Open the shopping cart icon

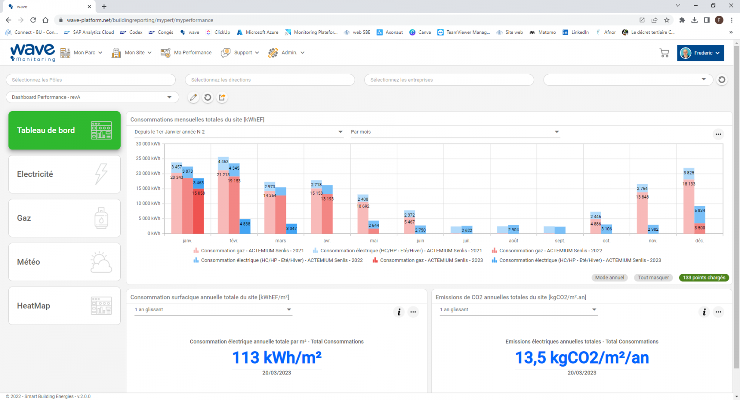(x=664, y=52)
